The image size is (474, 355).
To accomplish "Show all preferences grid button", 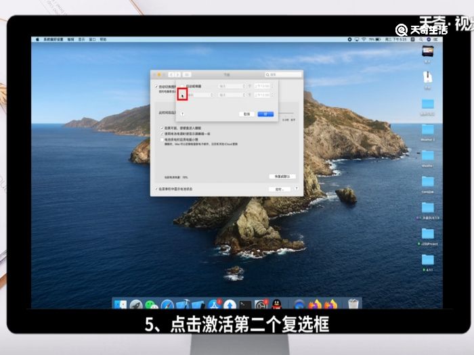I will (187, 74).
